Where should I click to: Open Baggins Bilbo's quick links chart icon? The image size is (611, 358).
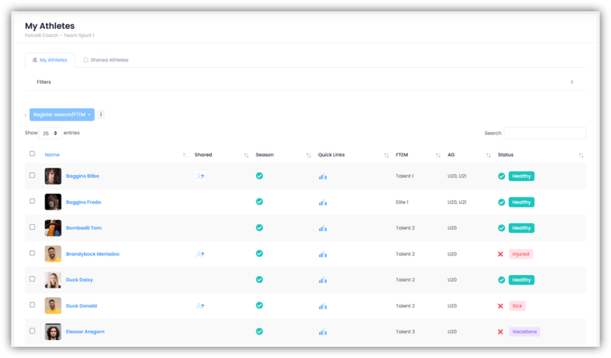pos(323,176)
